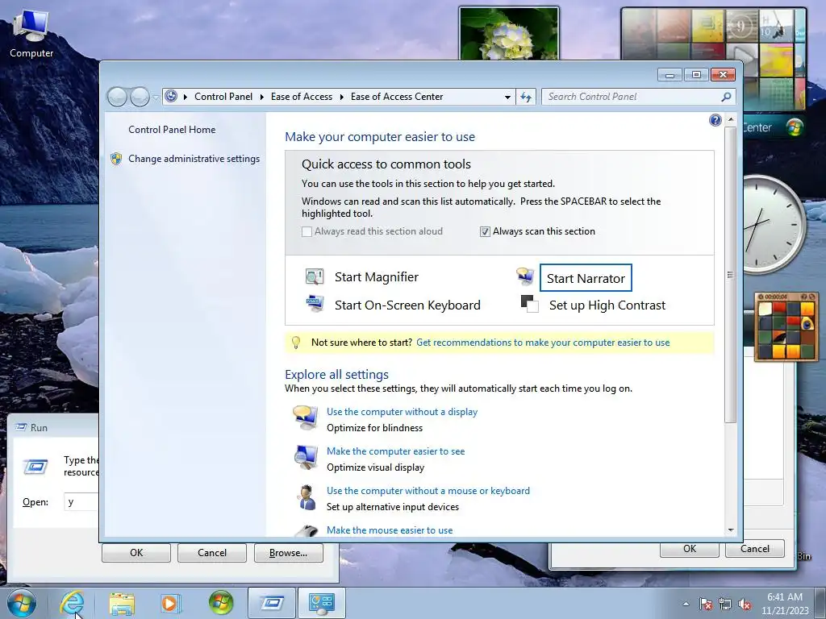Image resolution: width=826 pixels, height=619 pixels.
Task: Click Start Narrator
Action: coord(586,278)
